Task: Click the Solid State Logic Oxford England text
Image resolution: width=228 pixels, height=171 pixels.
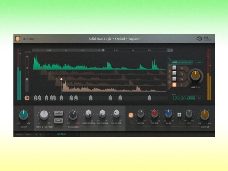Action: tap(114, 39)
